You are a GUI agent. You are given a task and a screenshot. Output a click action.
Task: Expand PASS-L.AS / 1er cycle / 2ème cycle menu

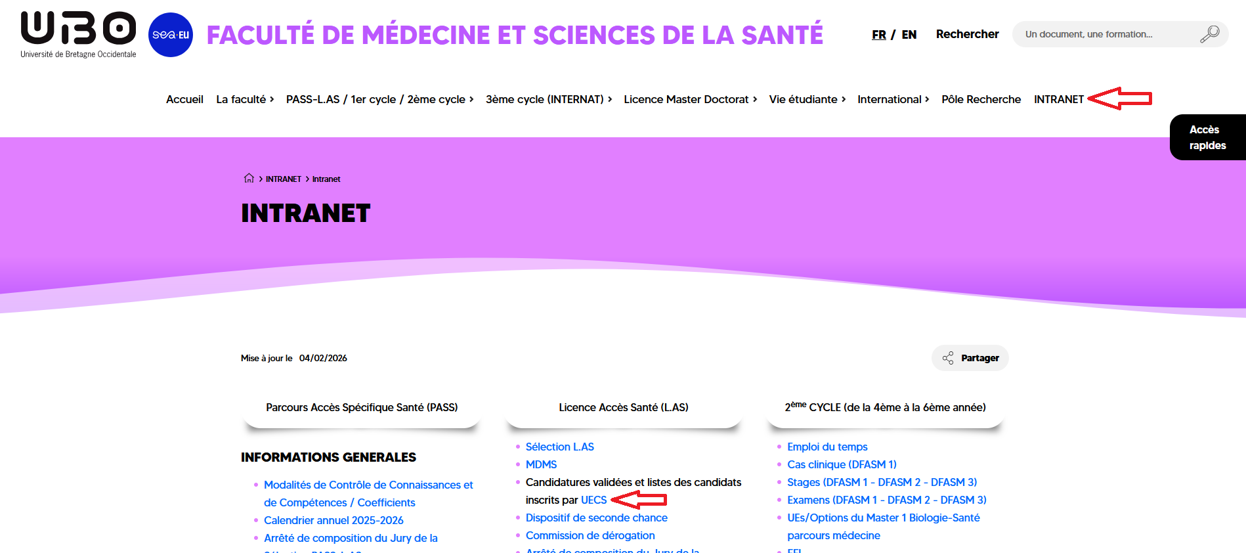click(x=379, y=99)
